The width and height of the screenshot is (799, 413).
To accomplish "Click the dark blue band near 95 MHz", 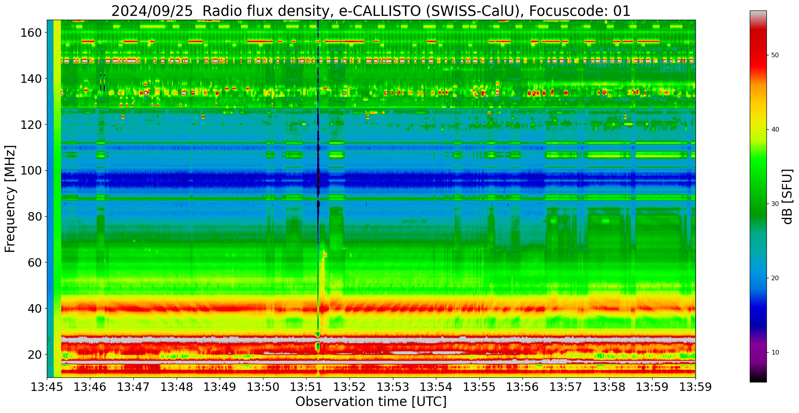I will tap(378, 181).
